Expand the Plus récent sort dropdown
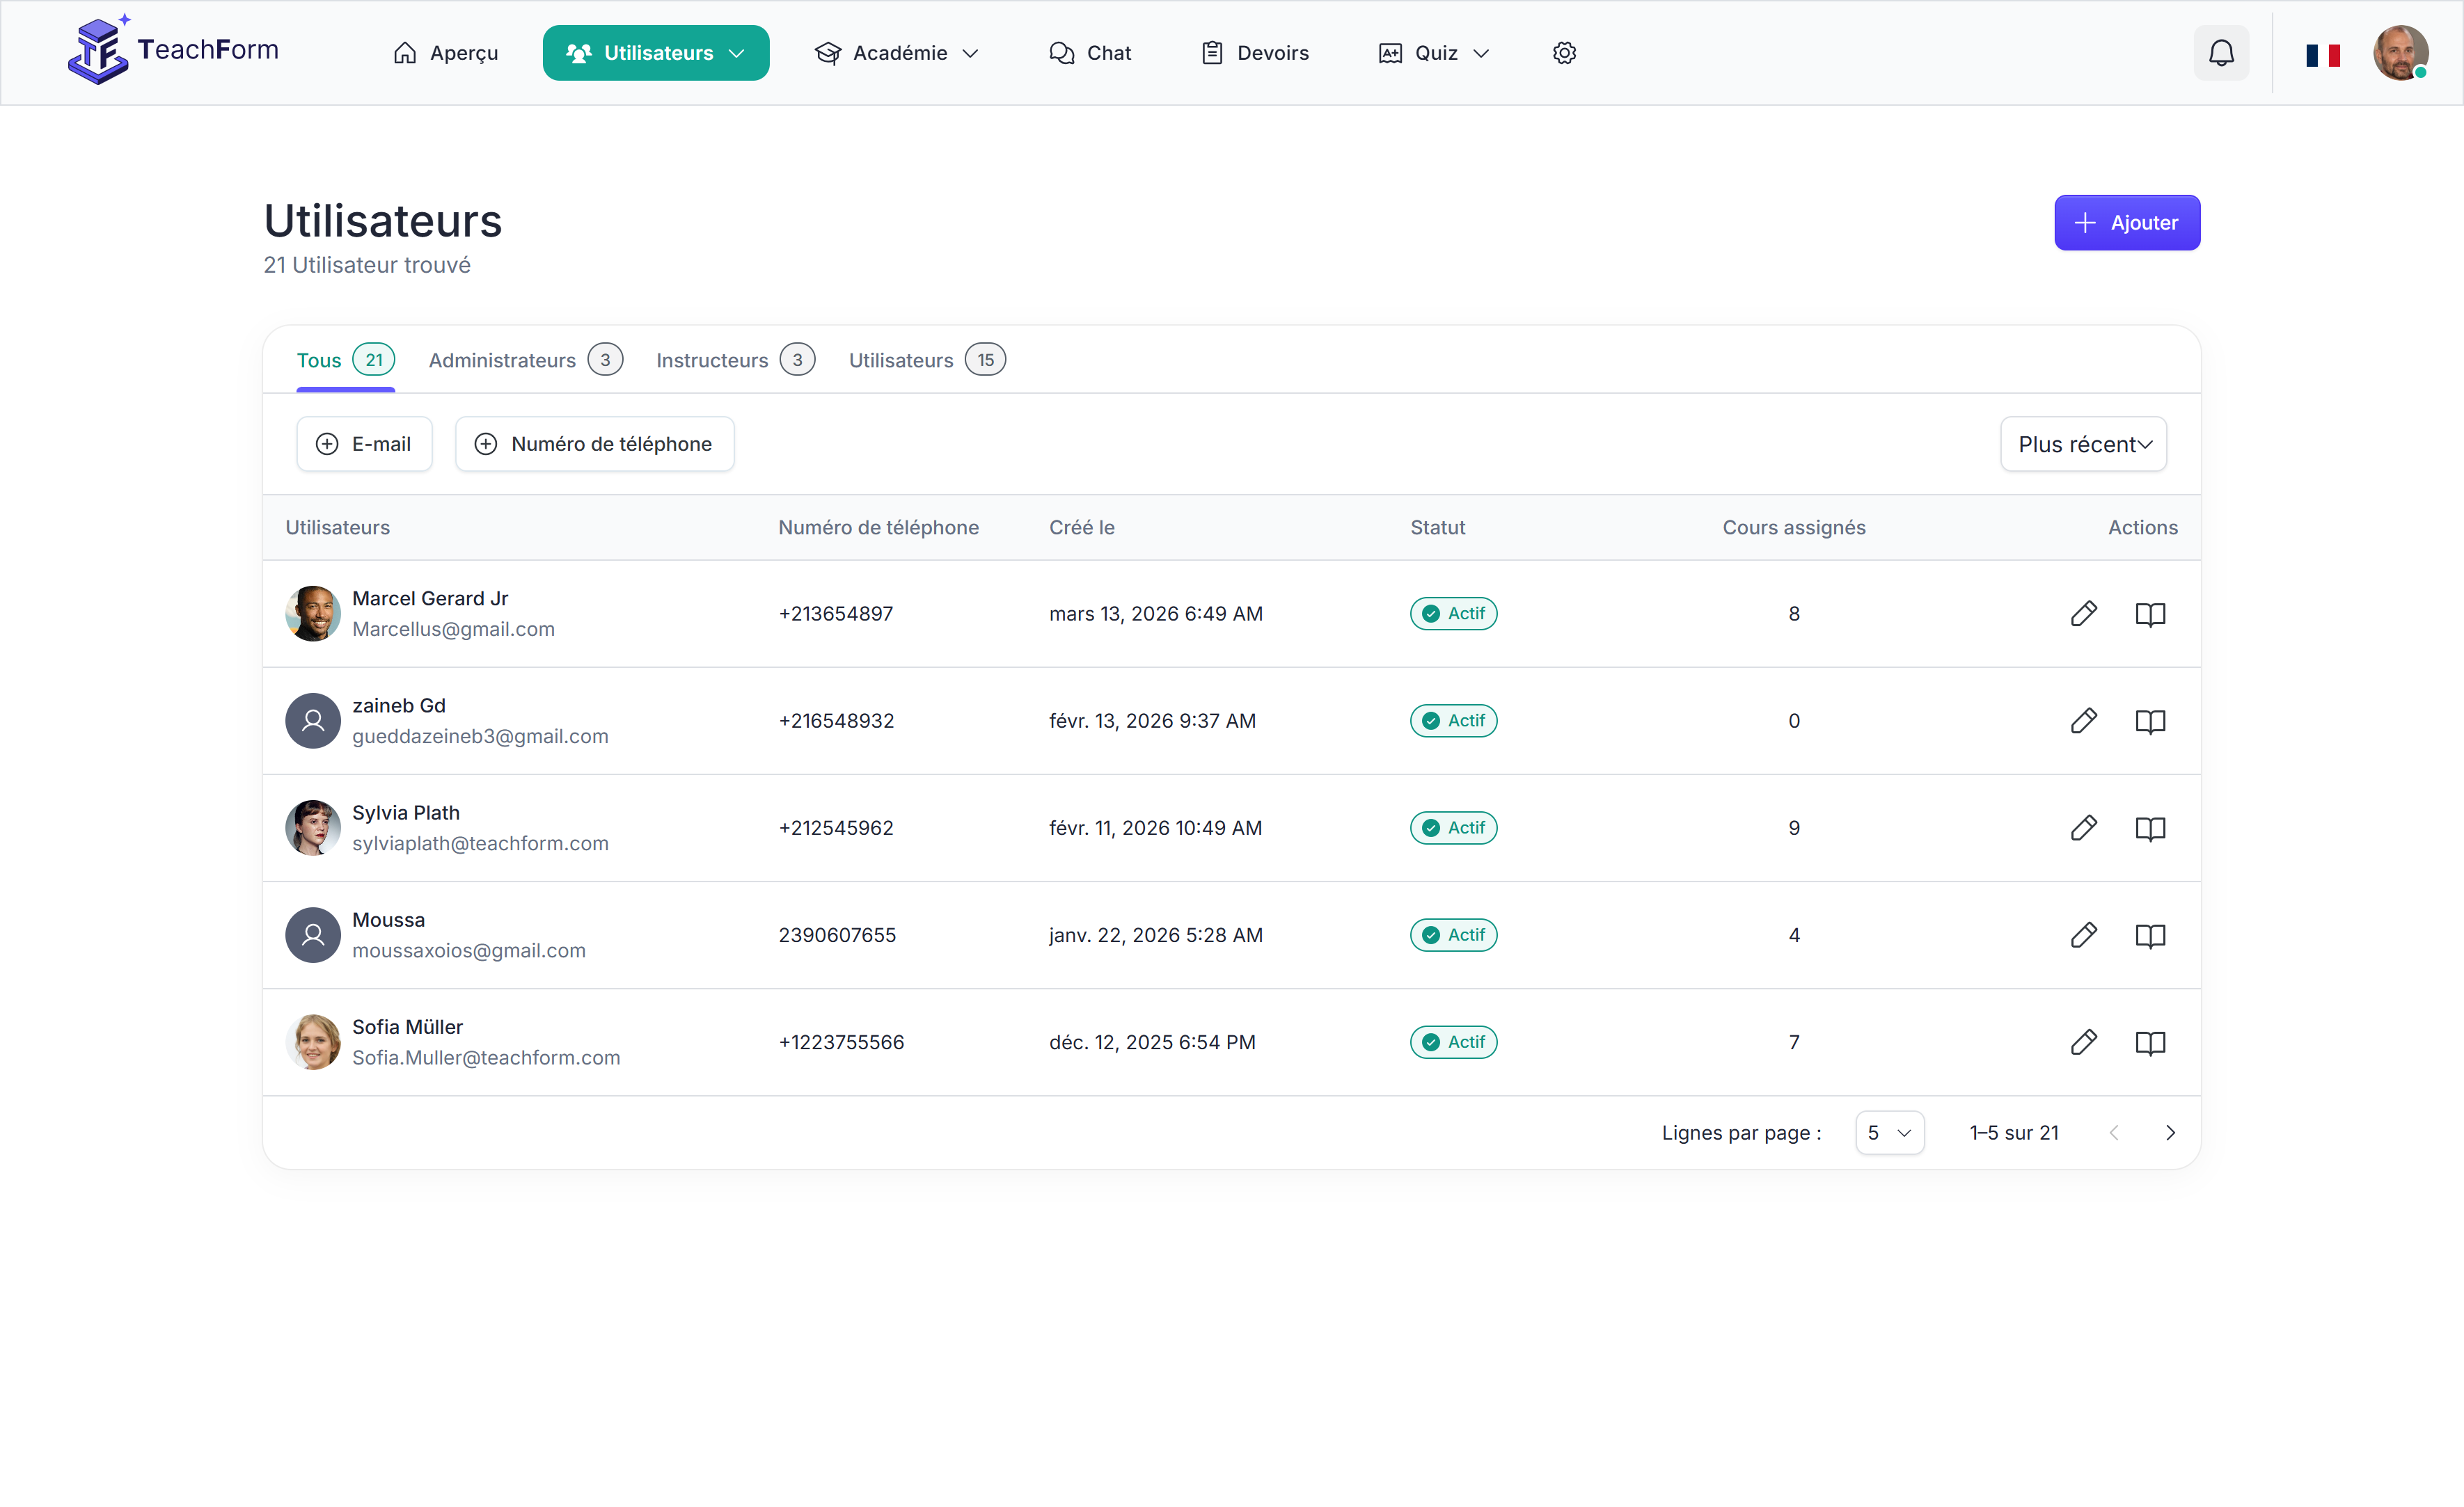Image resolution: width=2464 pixels, height=1507 pixels. click(x=2083, y=444)
